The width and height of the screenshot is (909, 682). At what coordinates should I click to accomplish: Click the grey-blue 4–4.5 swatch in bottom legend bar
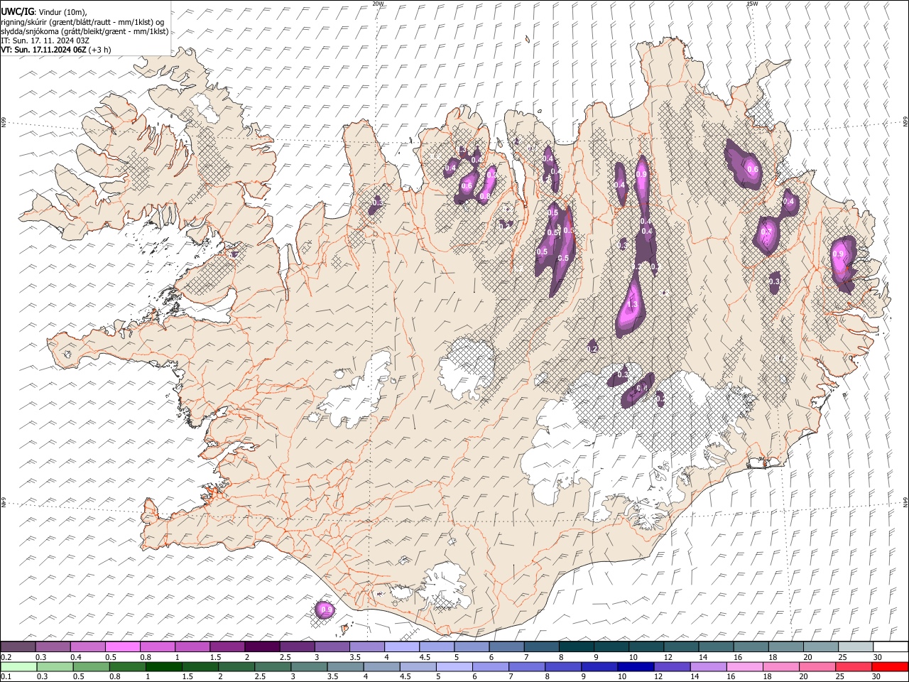pos(381,667)
